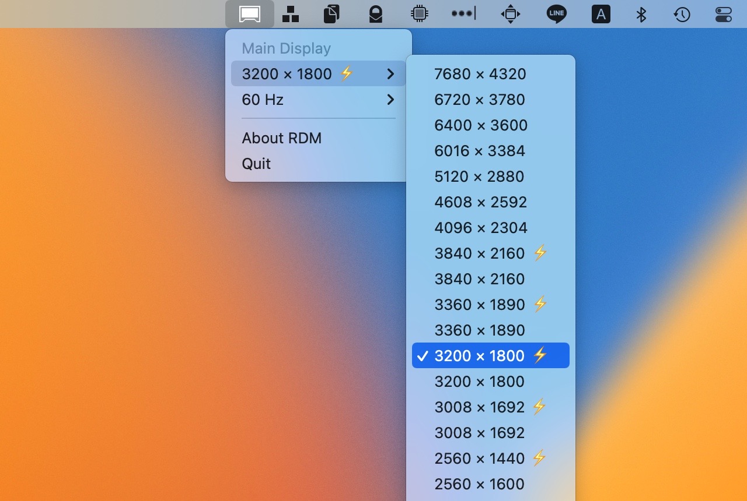
Task: Pick 4096 × 2304 resolution
Action: [491, 228]
